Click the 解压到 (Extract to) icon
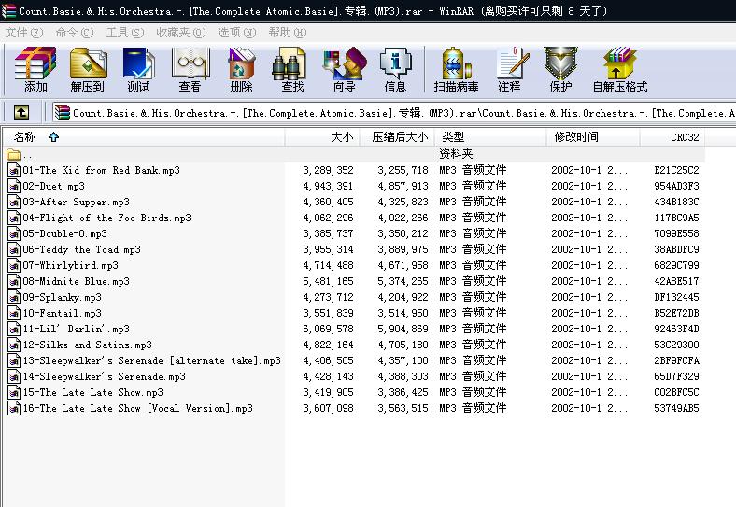 [x=88, y=69]
